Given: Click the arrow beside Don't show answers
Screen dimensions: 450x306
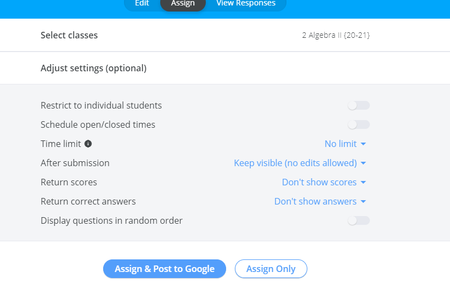Looking at the screenshot, I should pos(363,202).
